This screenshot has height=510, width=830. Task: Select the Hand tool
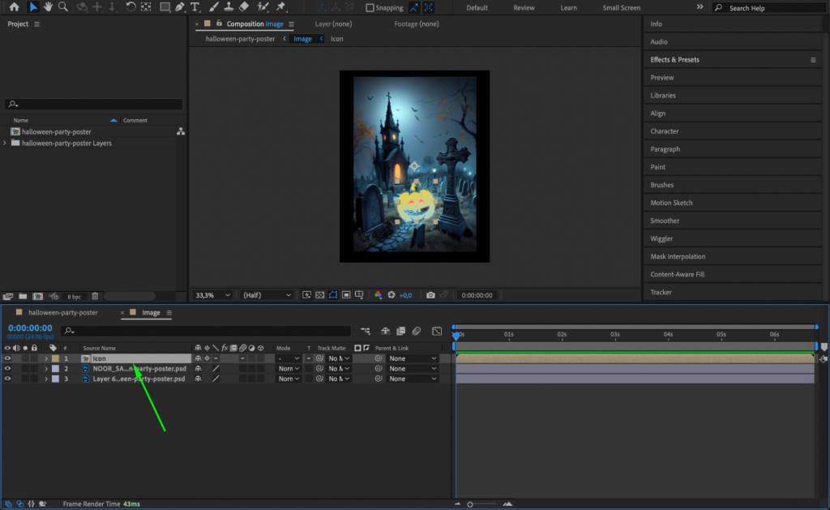(x=48, y=7)
